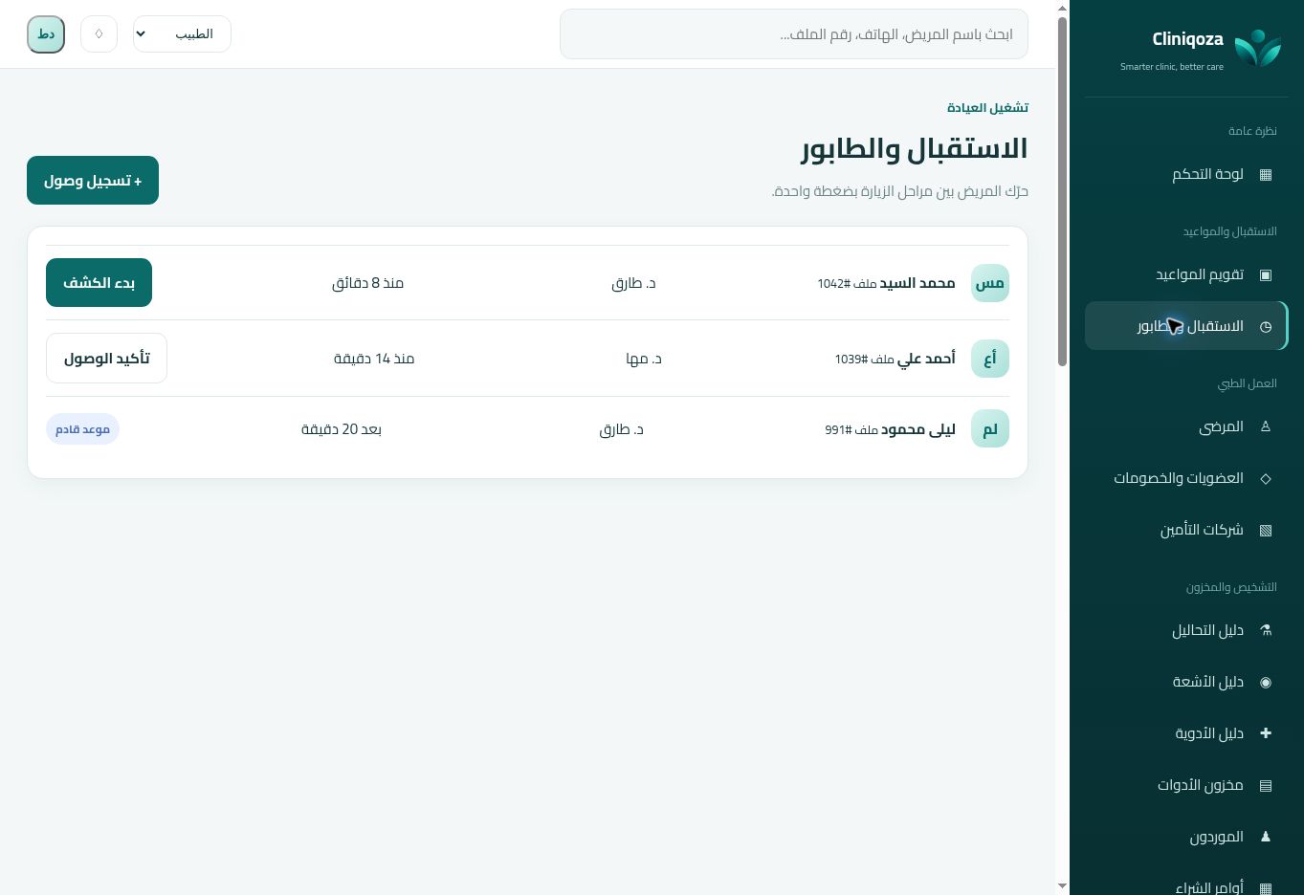This screenshot has height=895, width=1304.
Task: Go to مخزون الأدوات
Action: (1186, 785)
